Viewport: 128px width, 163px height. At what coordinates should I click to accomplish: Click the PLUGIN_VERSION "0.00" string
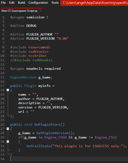63,39
